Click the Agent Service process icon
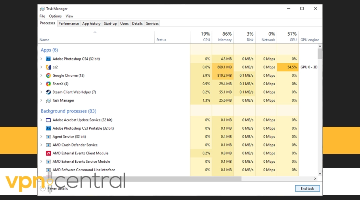Image resolution: width=360 pixels, height=200 pixels. 48,137
